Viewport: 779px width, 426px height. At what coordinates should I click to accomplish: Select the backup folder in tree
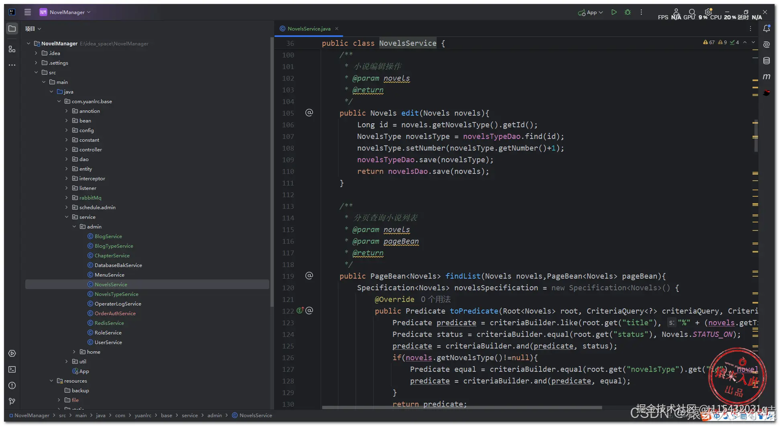[x=80, y=390]
